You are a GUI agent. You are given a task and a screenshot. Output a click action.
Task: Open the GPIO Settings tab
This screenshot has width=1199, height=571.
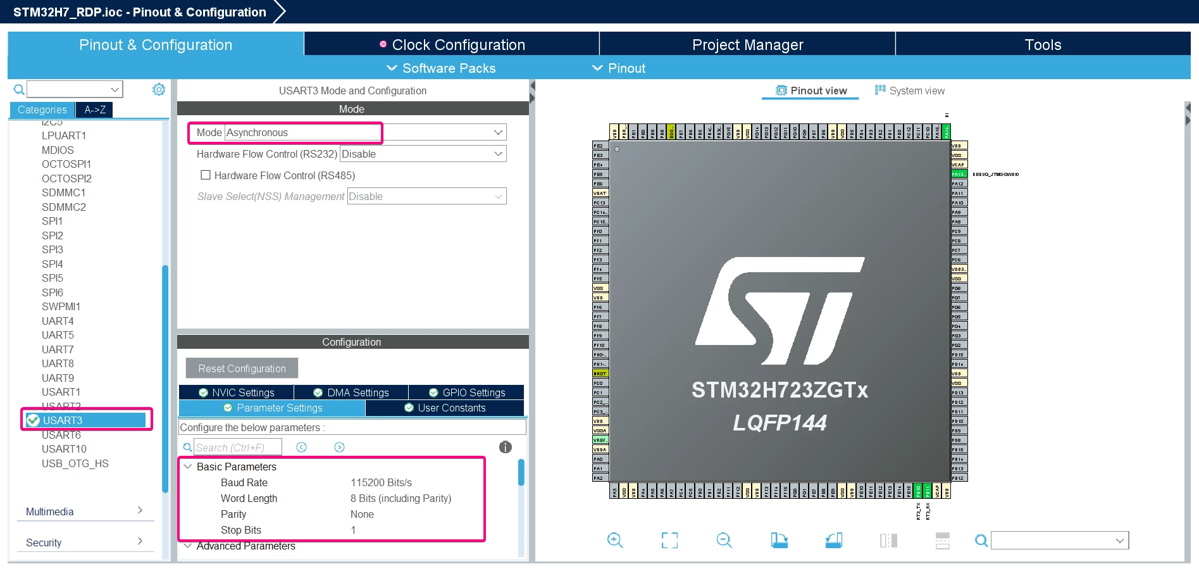click(x=466, y=392)
